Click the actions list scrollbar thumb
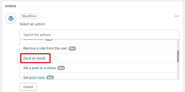The image size is (185, 92). tap(178, 56)
